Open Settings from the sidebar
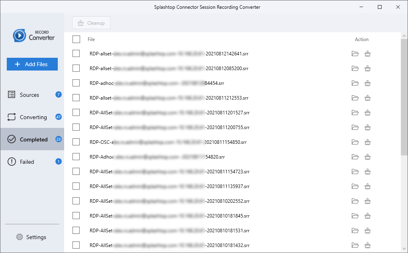Image resolution: width=408 pixels, height=253 pixels. (x=31, y=237)
